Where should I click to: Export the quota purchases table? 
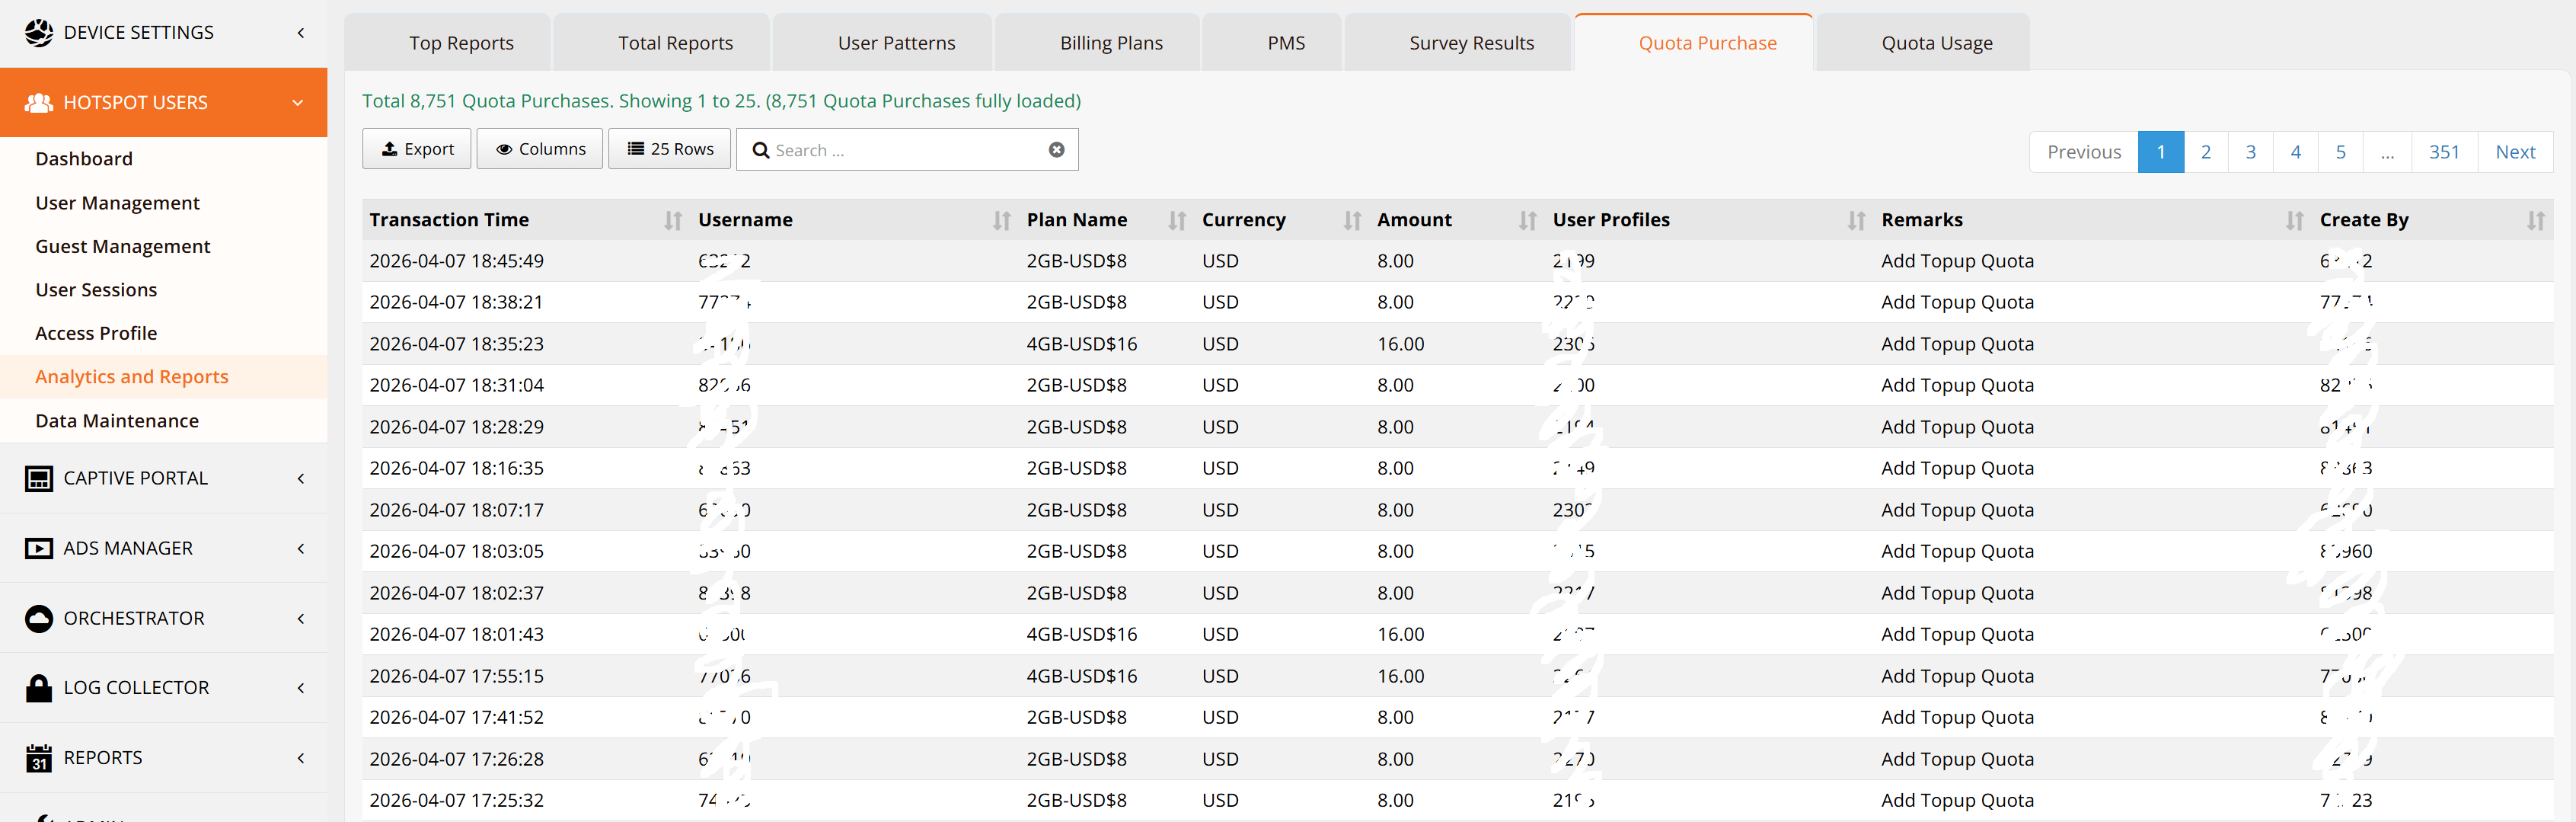point(418,149)
